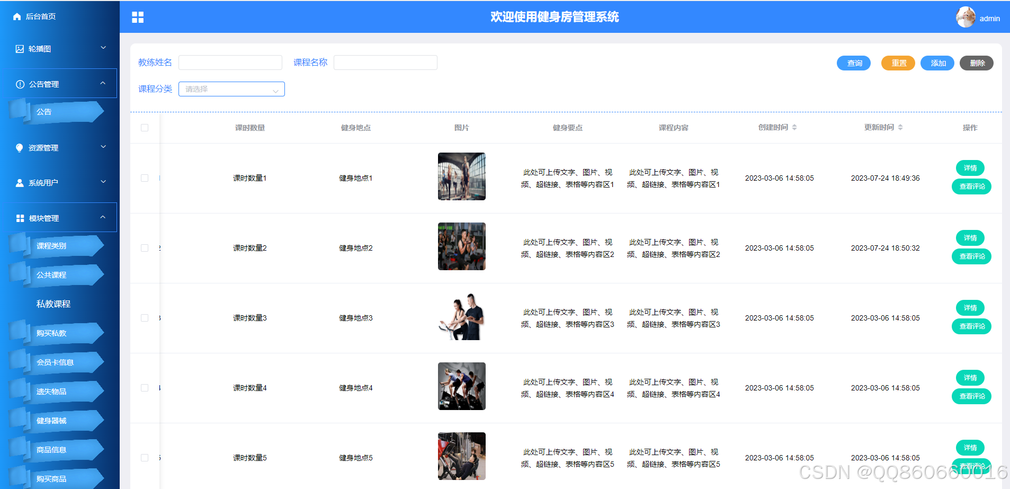Collapse the 公告管理 section chevron
Screen dimensions: 1010x489
point(103,83)
